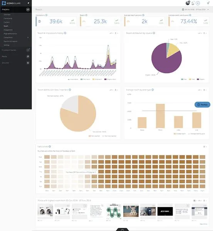Open chart type dropdown for Reach & impressions history

pyautogui.click(x=111, y=33)
